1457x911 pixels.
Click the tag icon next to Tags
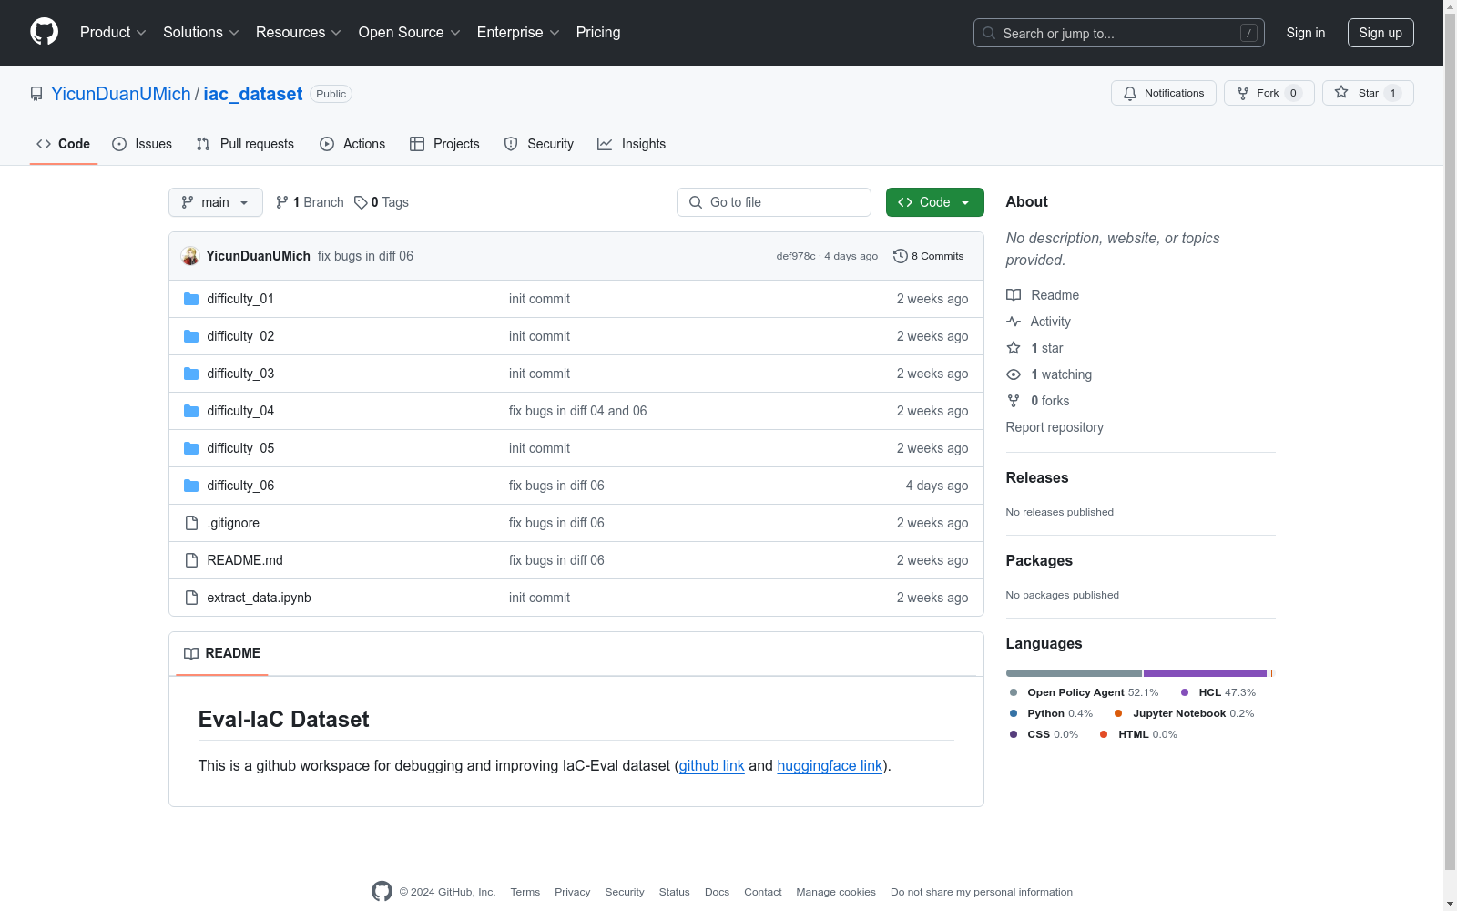361,202
